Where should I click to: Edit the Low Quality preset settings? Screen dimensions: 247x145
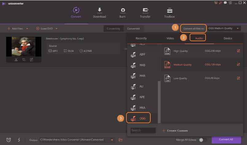(238, 78)
